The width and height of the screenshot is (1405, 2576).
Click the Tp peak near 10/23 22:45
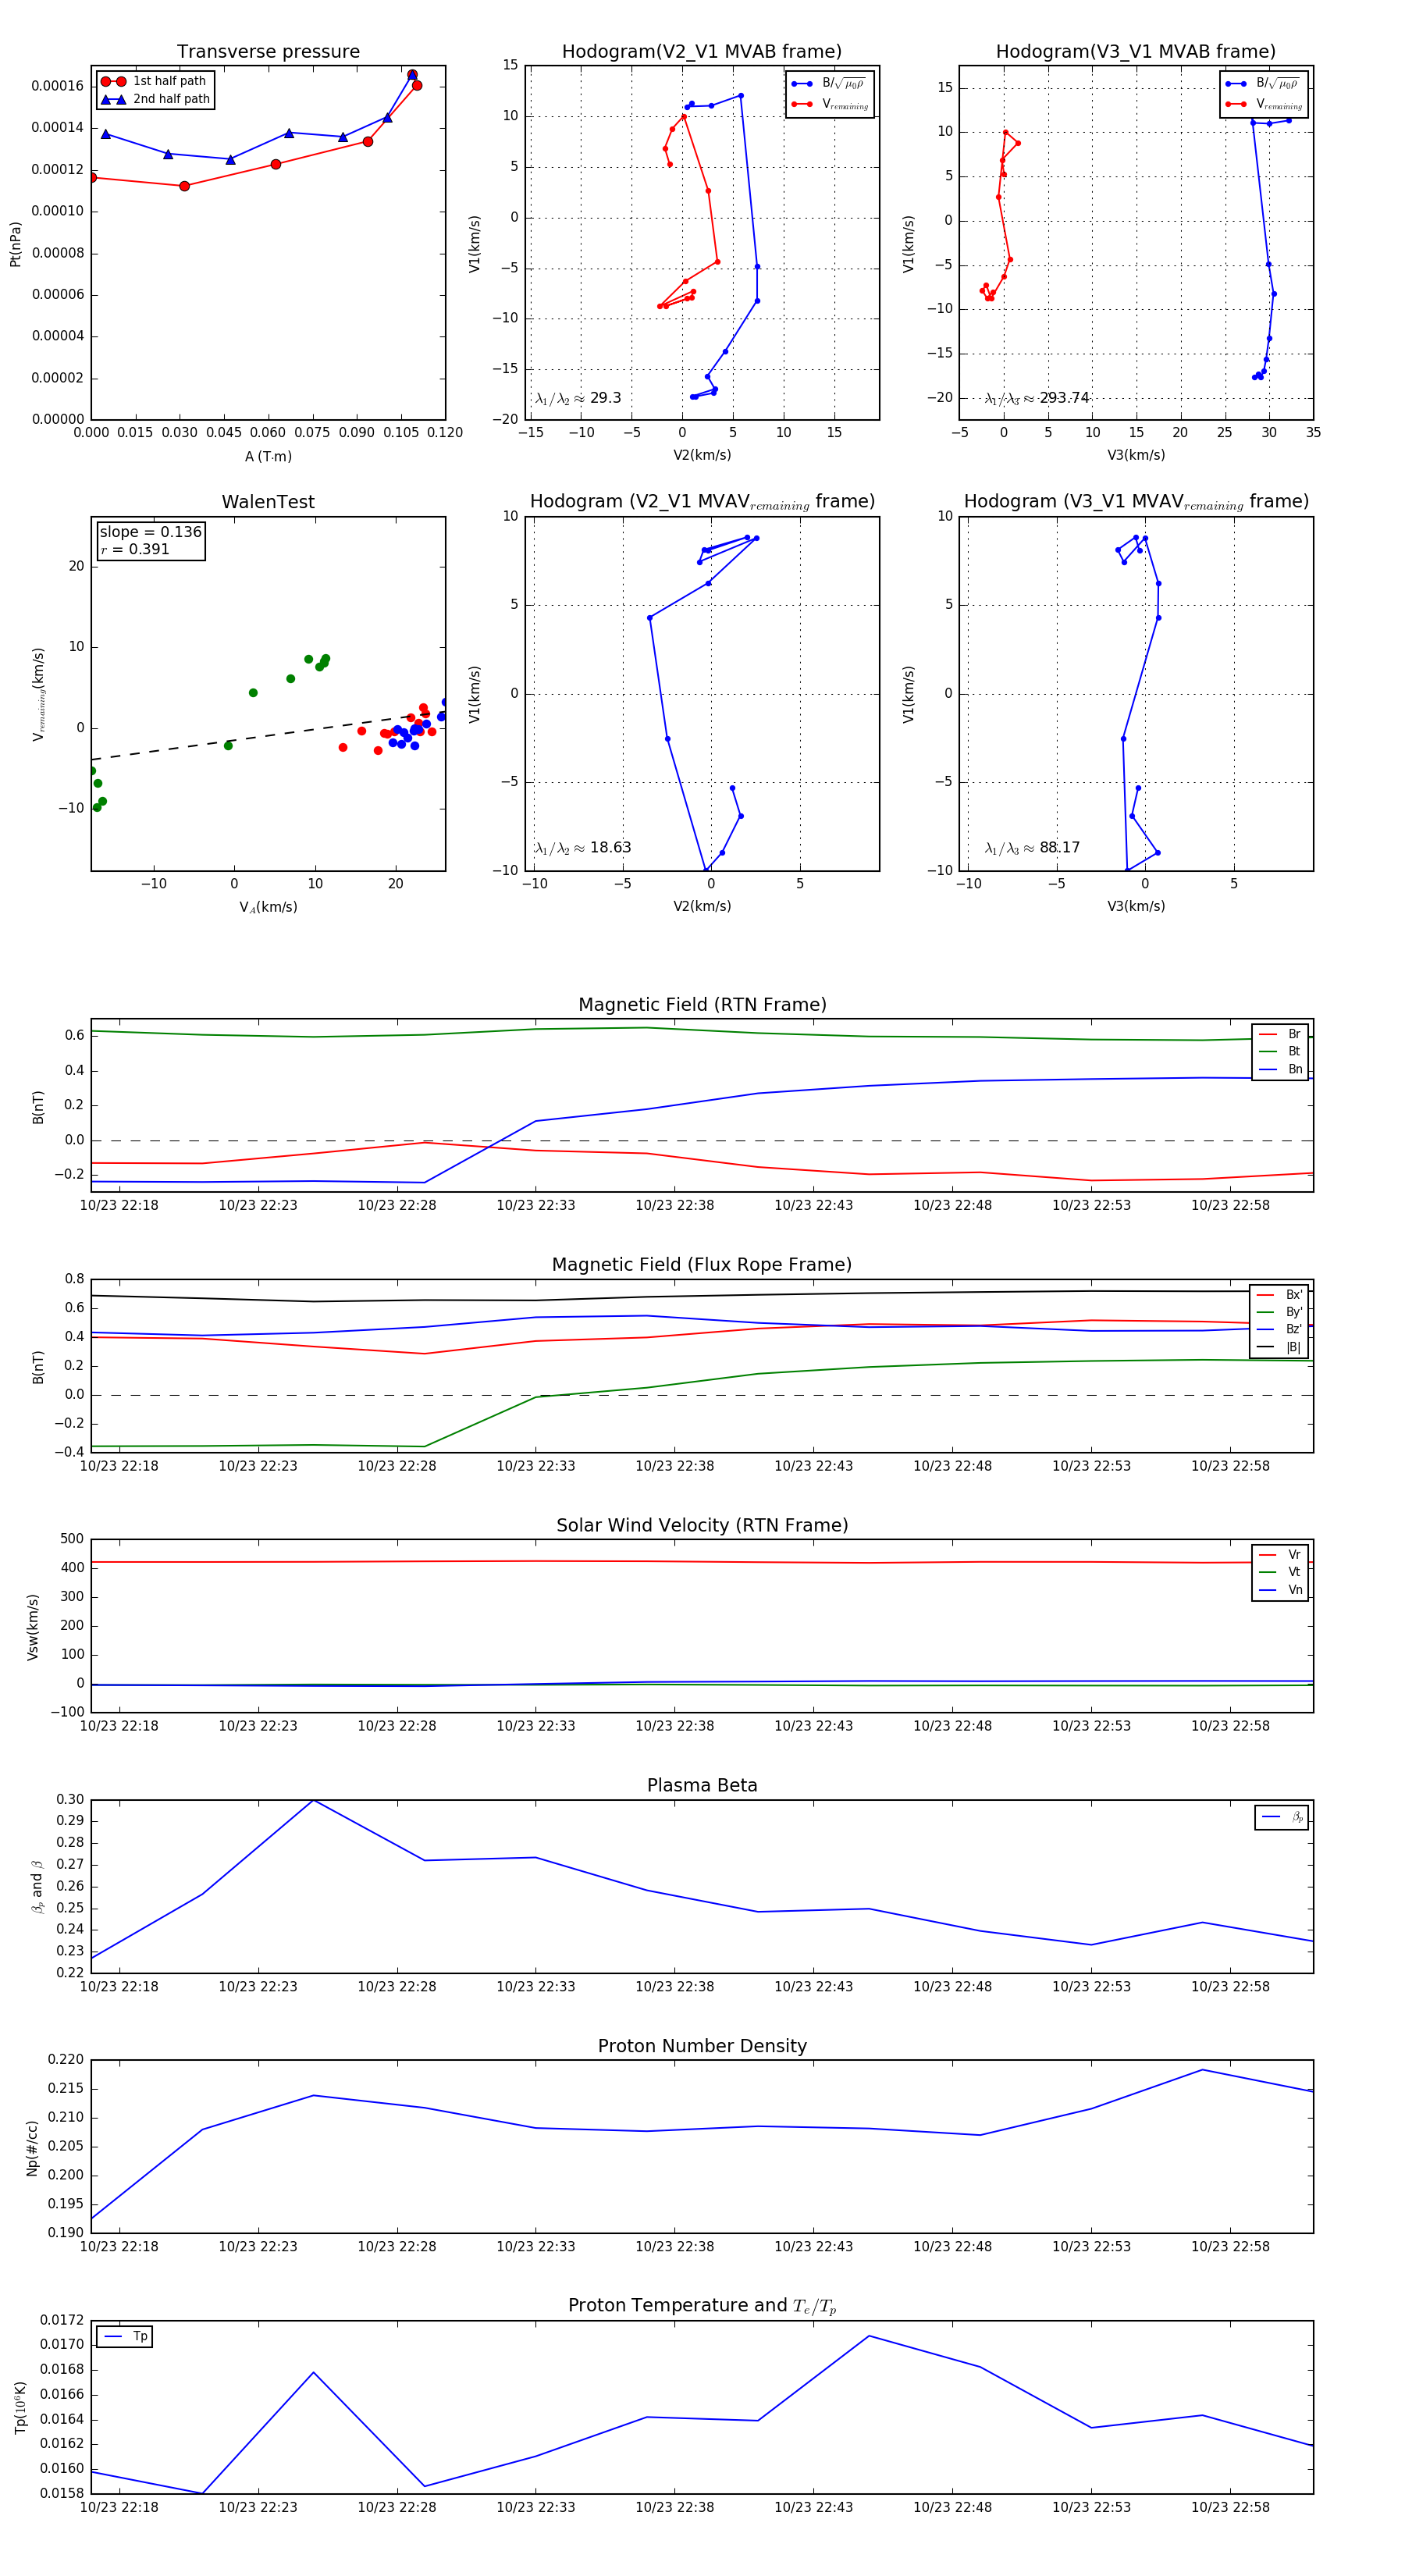click(868, 2336)
